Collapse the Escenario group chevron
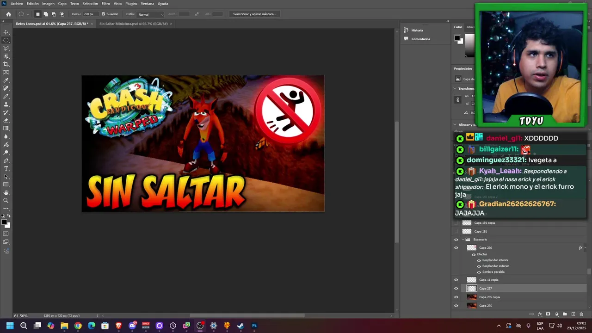The width and height of the screenshot is (592, 333). click(x=463, y=240)
